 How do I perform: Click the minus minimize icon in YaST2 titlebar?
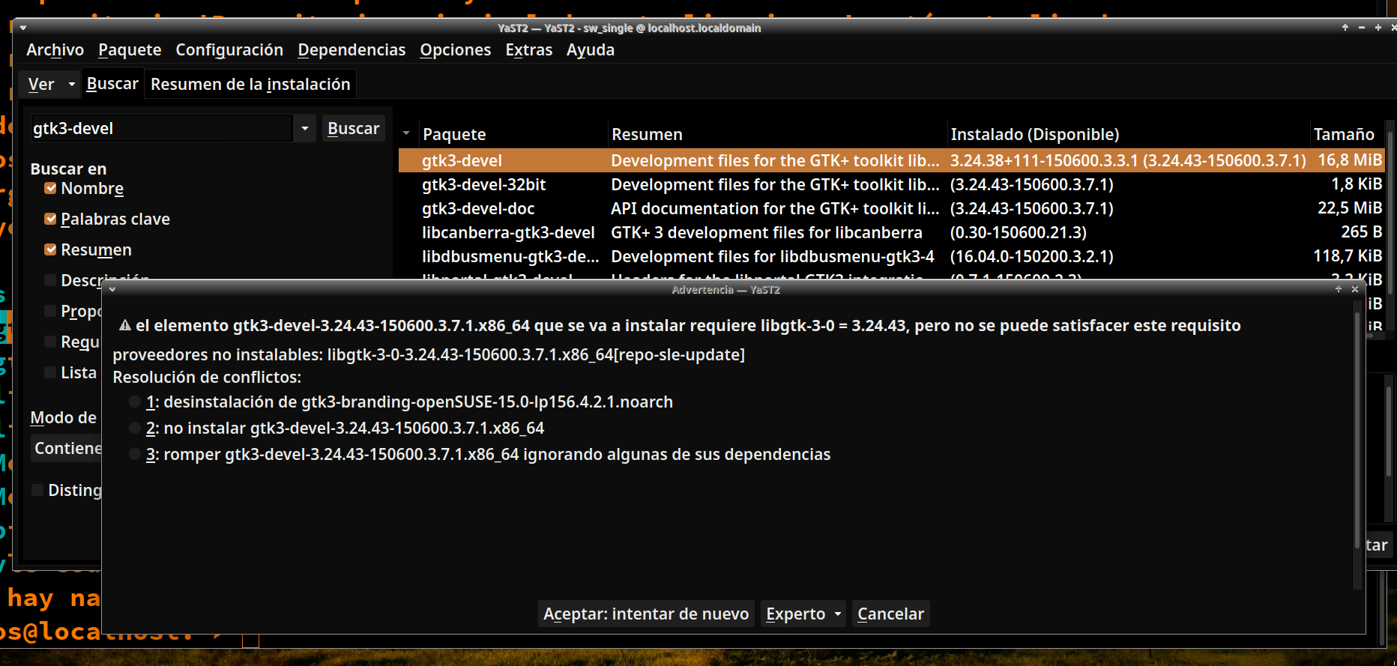tap(1362, 28)
